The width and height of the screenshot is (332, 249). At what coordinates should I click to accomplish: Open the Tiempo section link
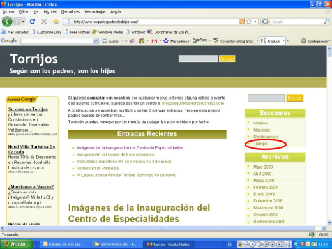[x=260, y=144]
